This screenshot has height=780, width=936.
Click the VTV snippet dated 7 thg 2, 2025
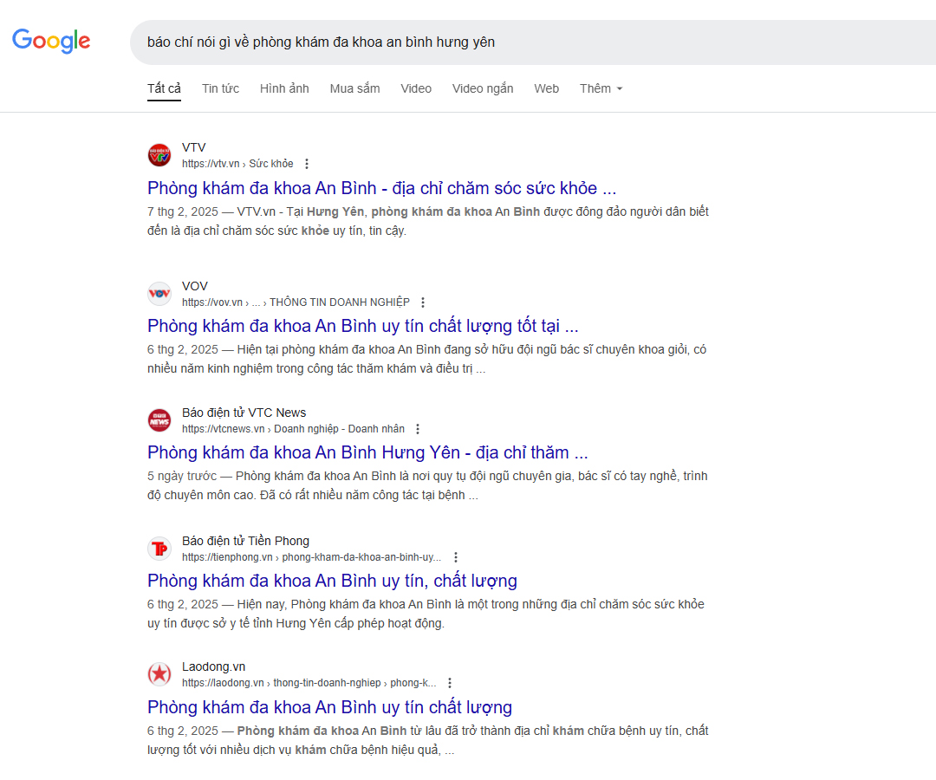(x=428, y=221)
